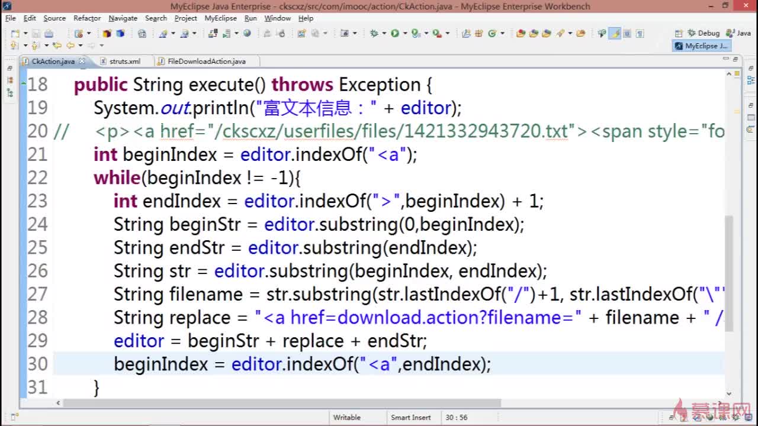Switch to the Debug perspective
758x426 pixels.
[703, 33]
